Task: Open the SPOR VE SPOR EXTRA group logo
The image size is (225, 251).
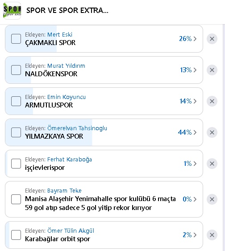Action: click(x=12, y=11)
